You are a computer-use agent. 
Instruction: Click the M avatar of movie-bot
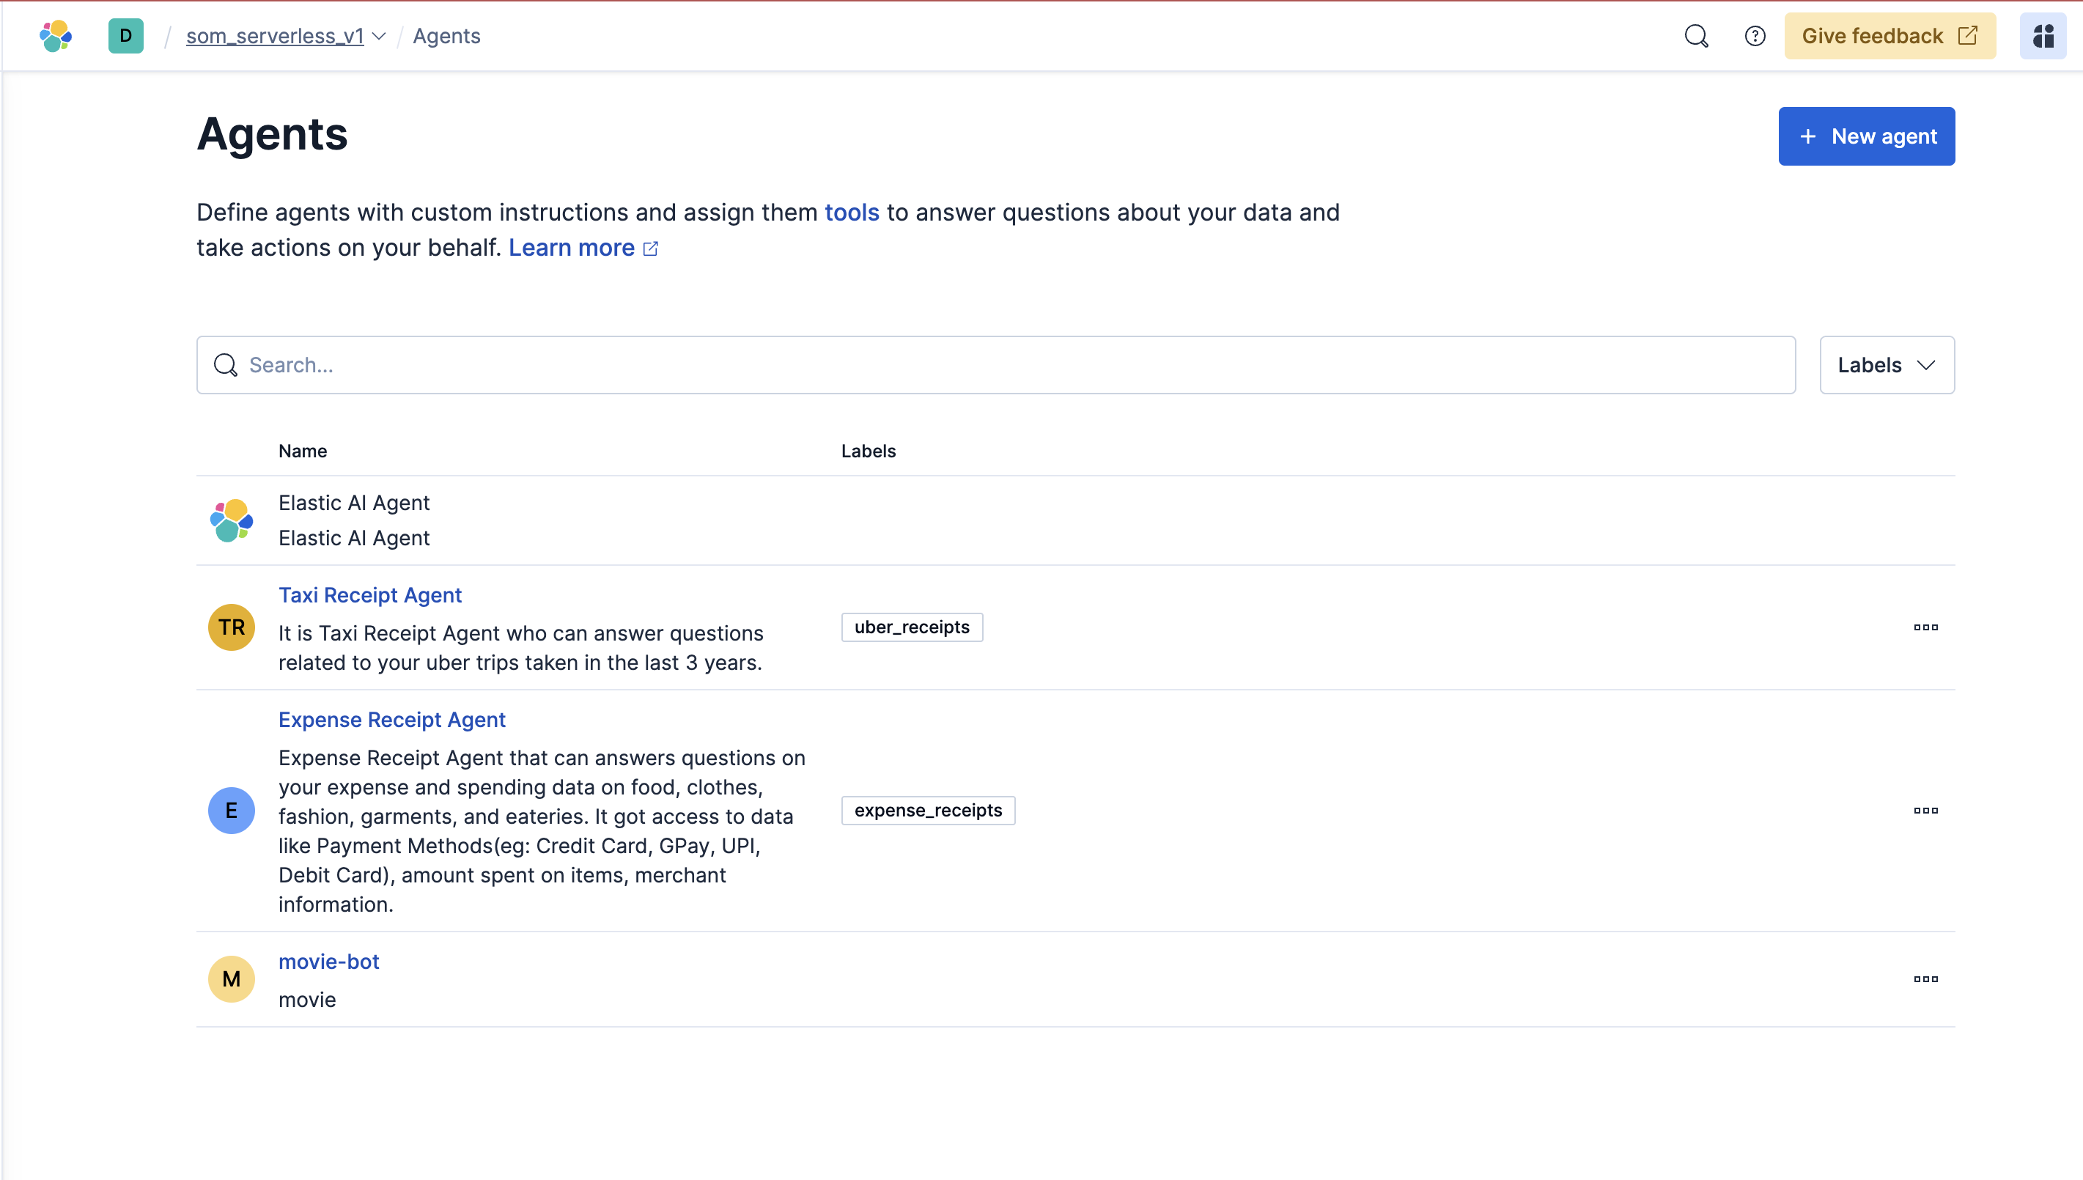[232, 979]
